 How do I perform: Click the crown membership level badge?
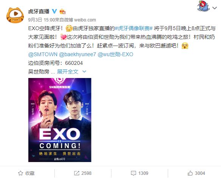coord(62,11)
